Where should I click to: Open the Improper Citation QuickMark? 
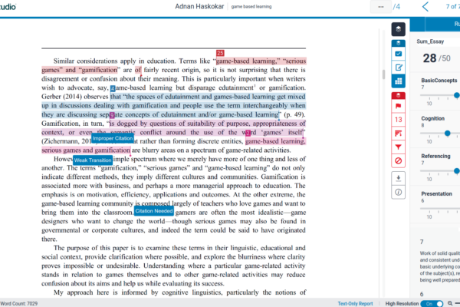coord(113,138)
